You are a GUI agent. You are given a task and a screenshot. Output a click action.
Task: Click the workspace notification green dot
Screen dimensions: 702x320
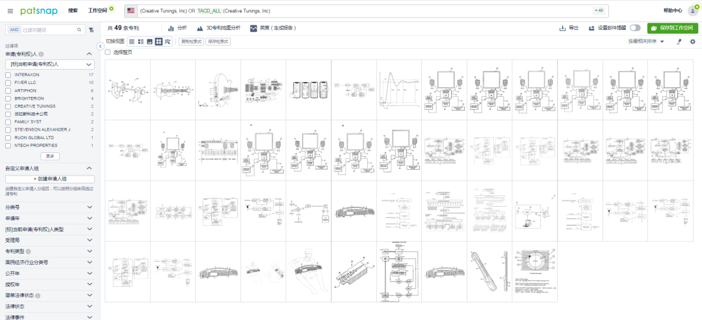111,8
